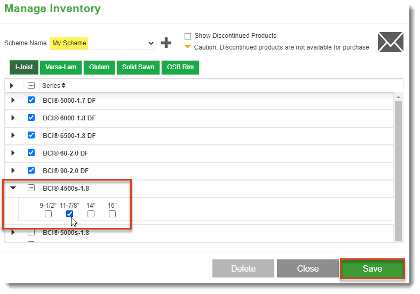Uncheck BCI 90-2.0 DF checkbox

(31, 170)
